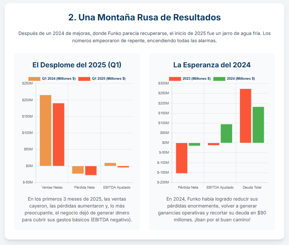This screenshot has width=289, height=245.
Task: Select the green 2024 EBITDA Ajustado bar
Action: click(x=226, y=134)
